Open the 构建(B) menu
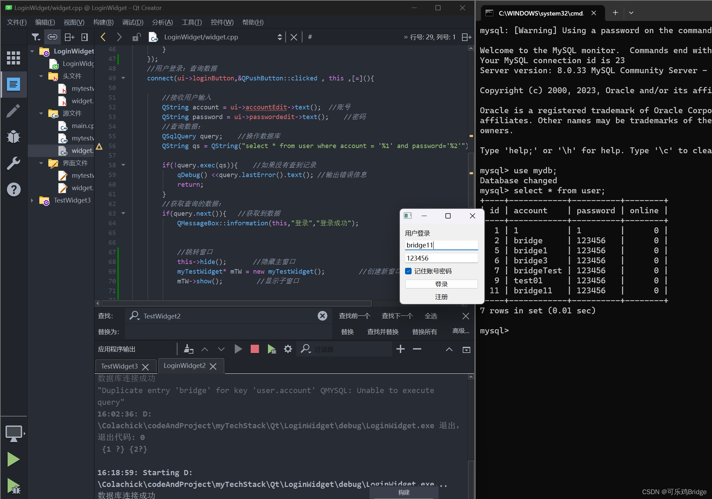 pyautogui.click(x=103, y=22)
